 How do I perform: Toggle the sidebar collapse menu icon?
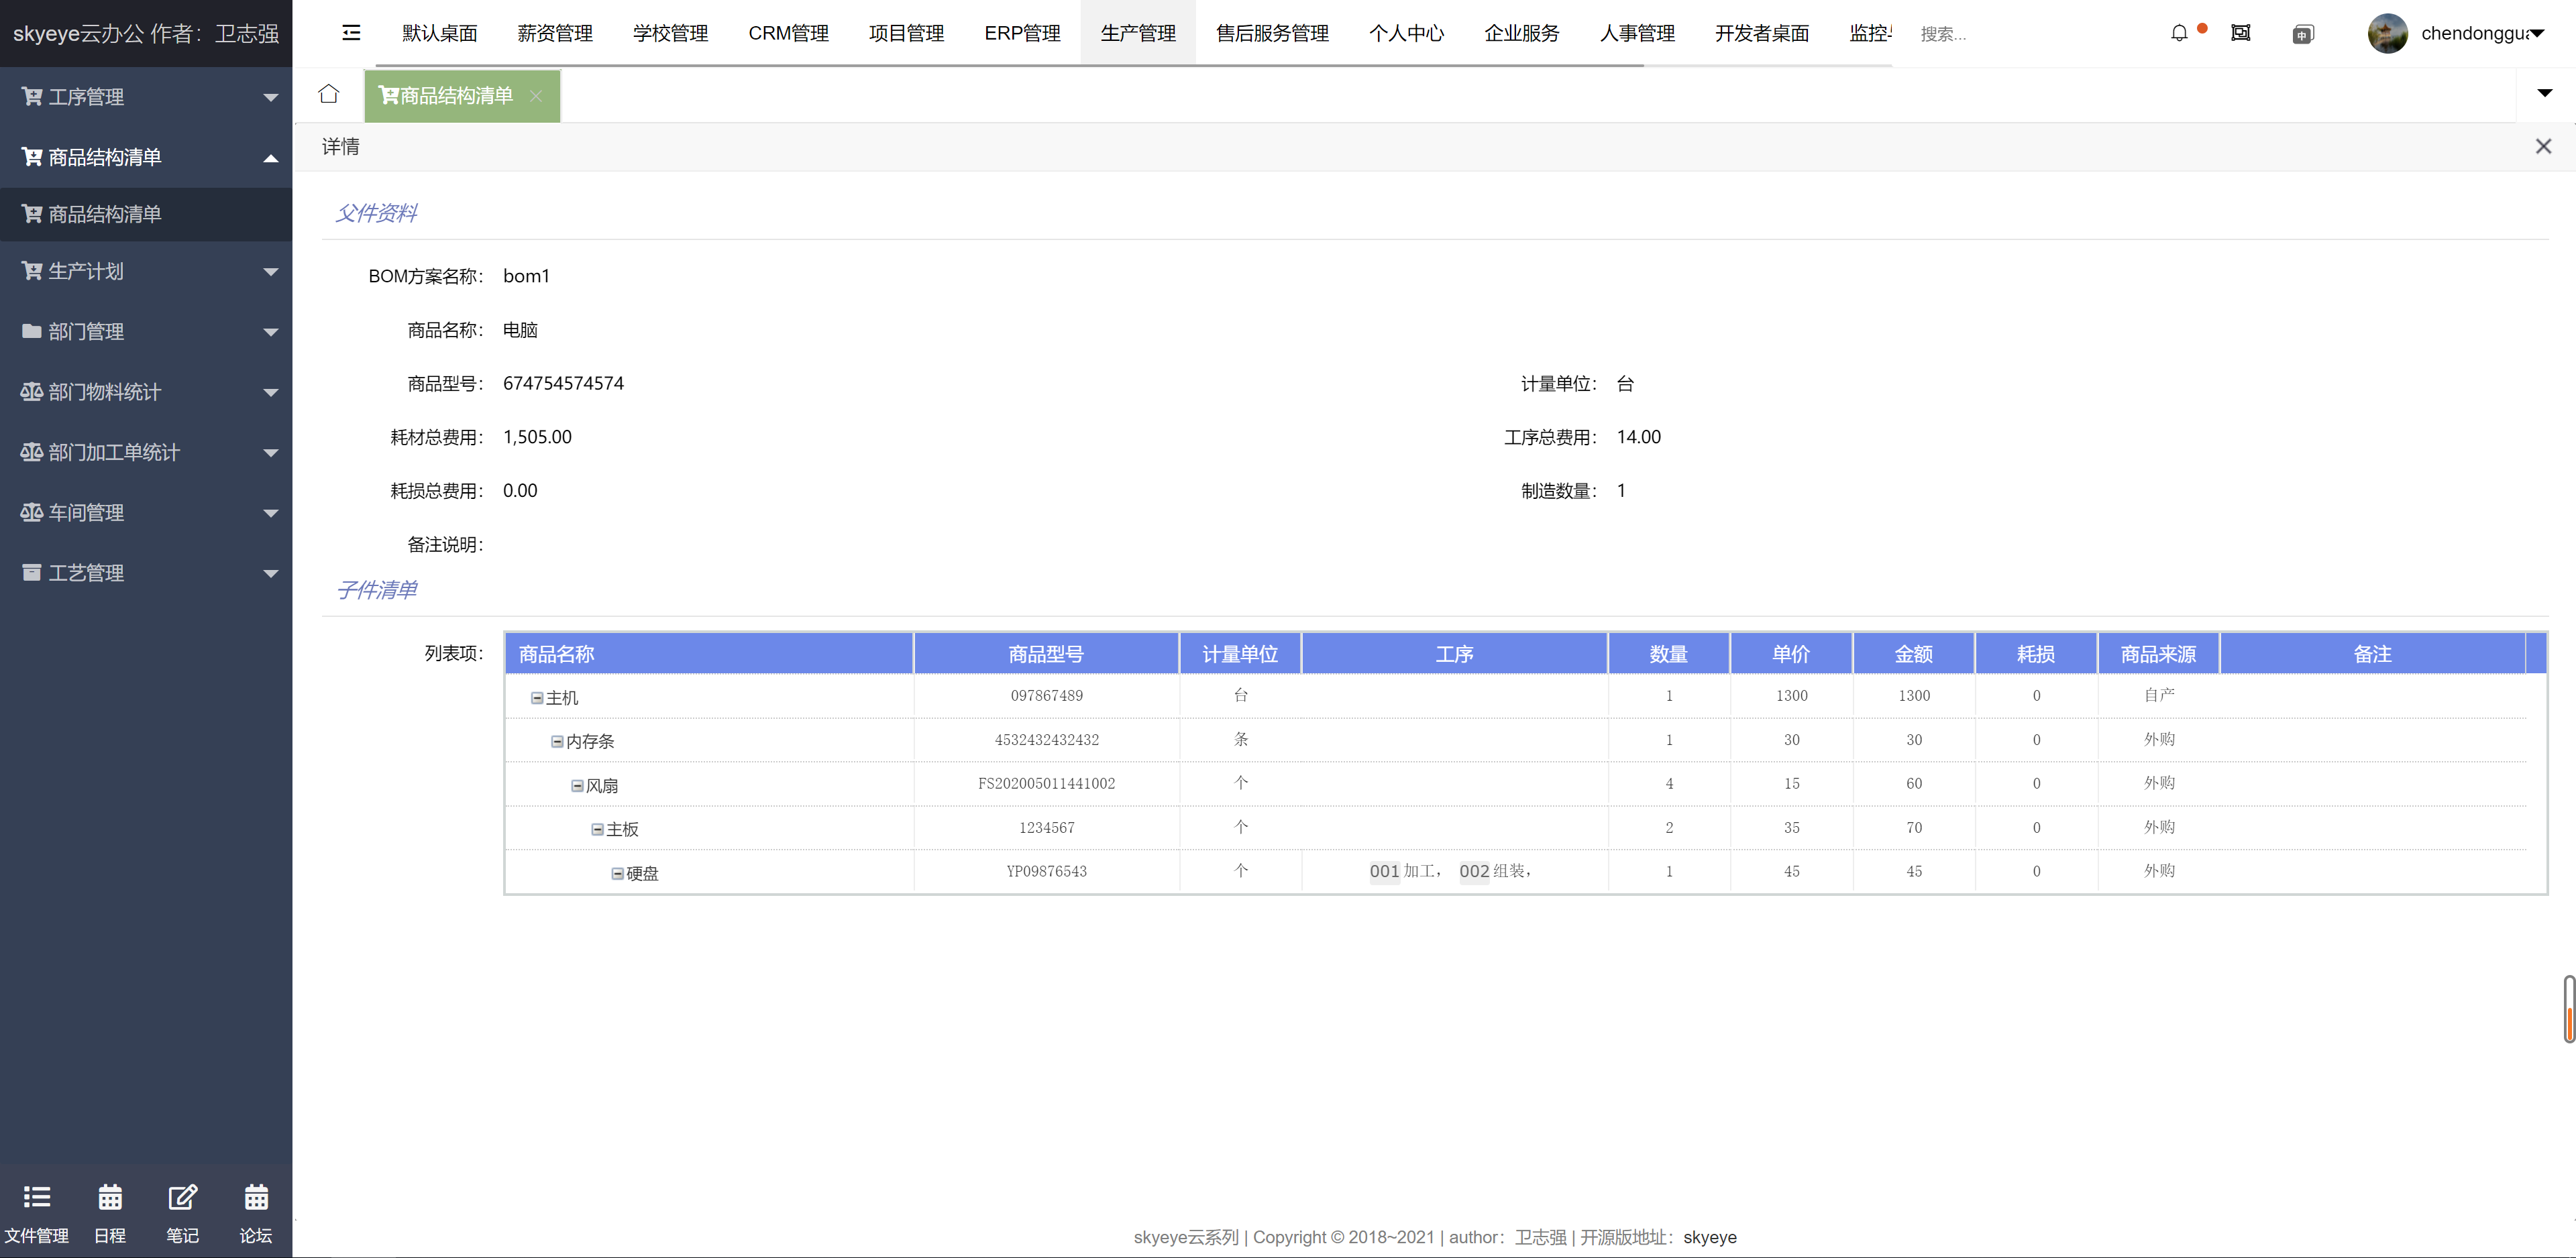click(351, 33)
